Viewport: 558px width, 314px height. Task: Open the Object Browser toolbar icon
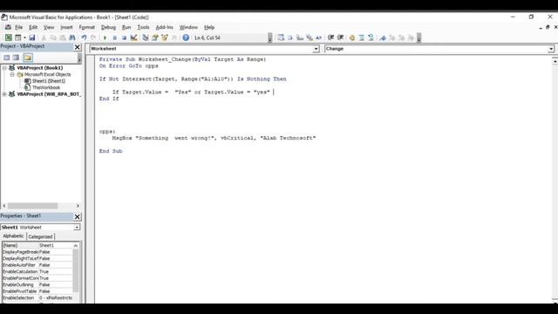click(165, 38)
